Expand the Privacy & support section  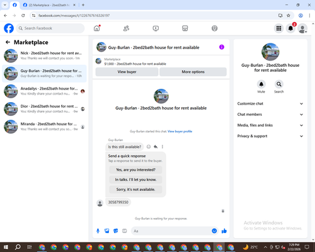tap(270, 136)
